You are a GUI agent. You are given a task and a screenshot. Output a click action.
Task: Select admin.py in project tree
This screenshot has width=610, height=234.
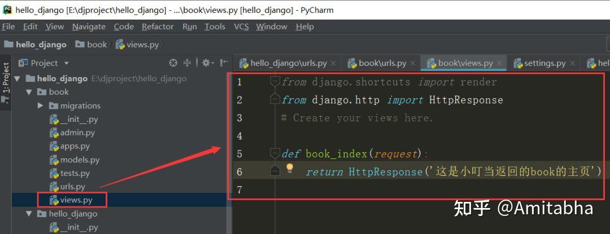72,133
